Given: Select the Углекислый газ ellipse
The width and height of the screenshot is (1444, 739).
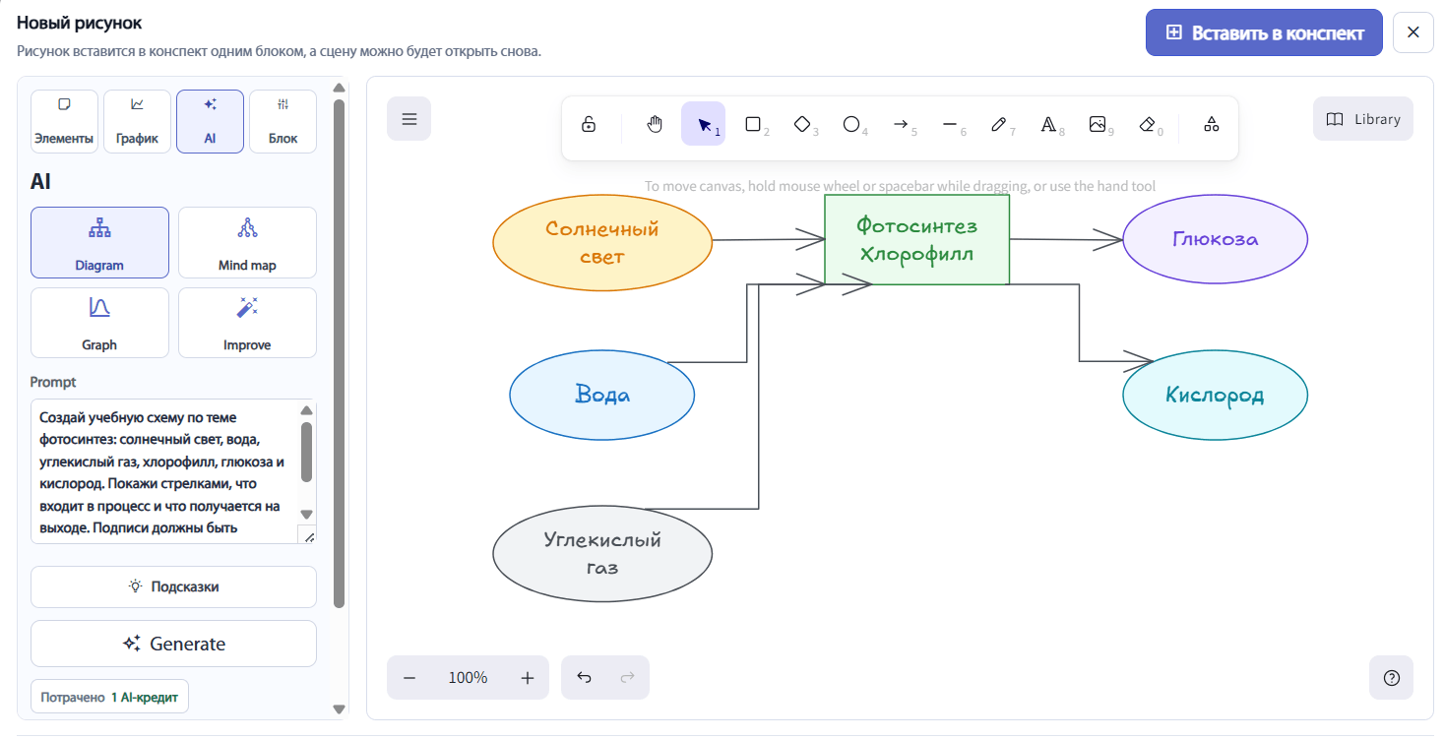Looking at the screenshot, I should coord(602,553).
